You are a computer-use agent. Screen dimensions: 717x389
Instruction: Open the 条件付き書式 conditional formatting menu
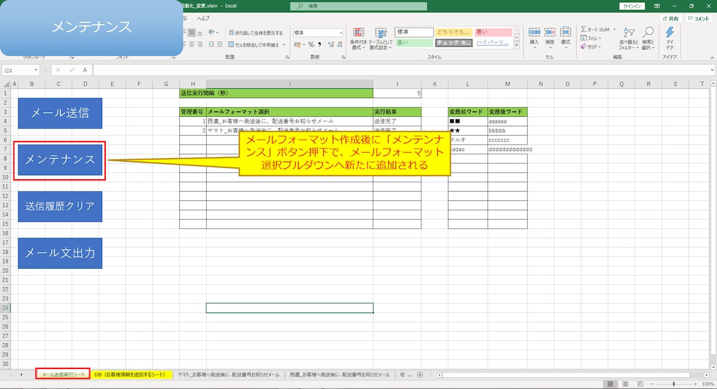[x=358, y=39]
